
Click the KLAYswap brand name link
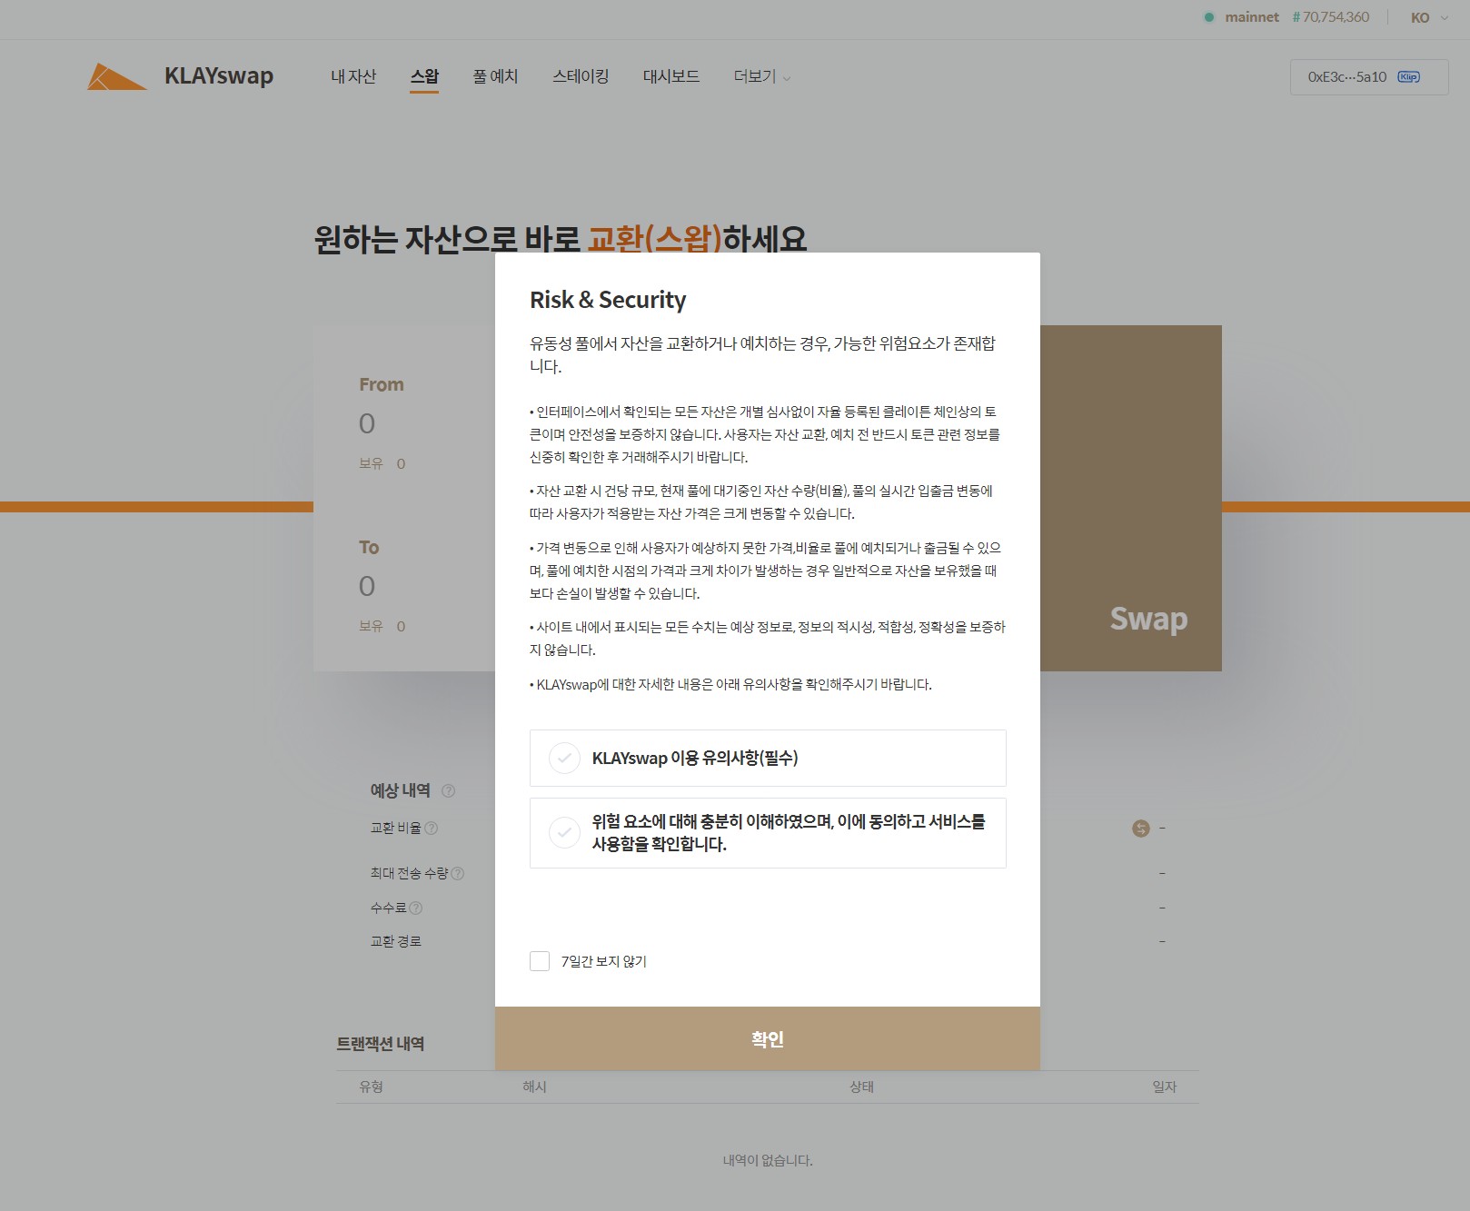[x=219, y=76]
